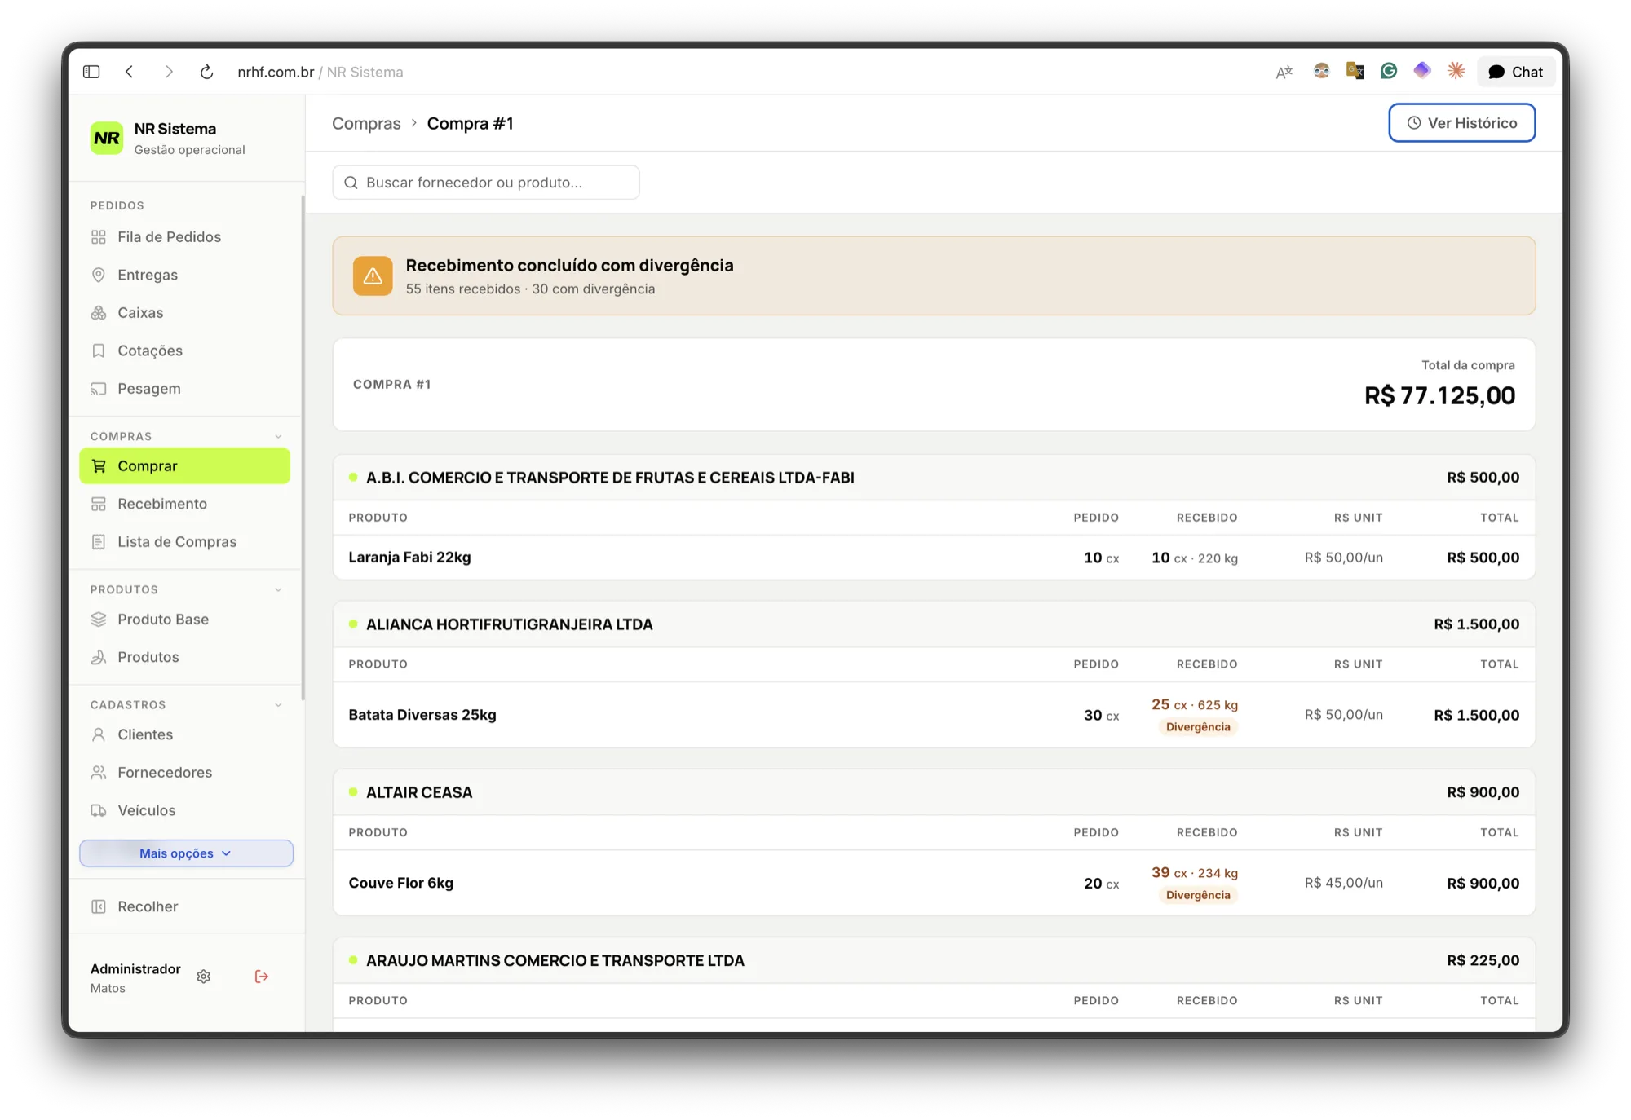Viewport: 1631px width, 1120px height.
Task: Click the warning triangle icon in divergence banner
Action: tap(373, 276)
